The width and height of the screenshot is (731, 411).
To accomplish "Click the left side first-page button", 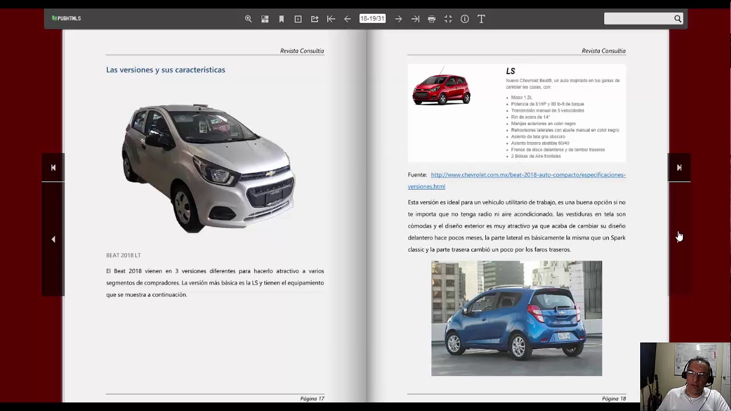I will click(53, 167).
